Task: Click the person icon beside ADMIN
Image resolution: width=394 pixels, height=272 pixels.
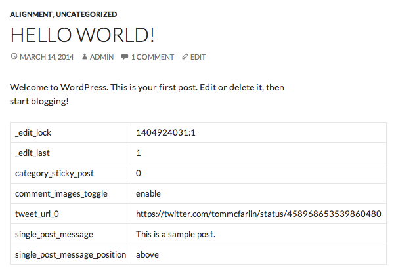Action: [x=85, y=56]
